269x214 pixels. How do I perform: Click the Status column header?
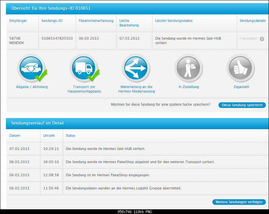tap(70, 136)
